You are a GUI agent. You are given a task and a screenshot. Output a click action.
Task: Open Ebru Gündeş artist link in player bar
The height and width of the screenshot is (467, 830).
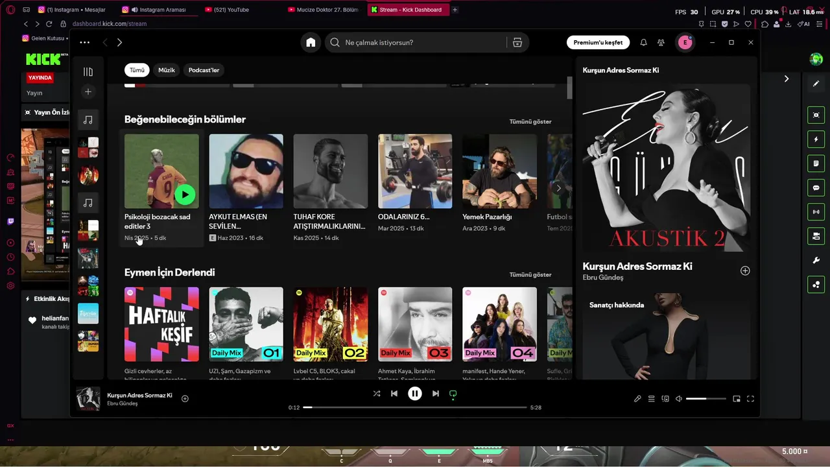coord(123,403)
